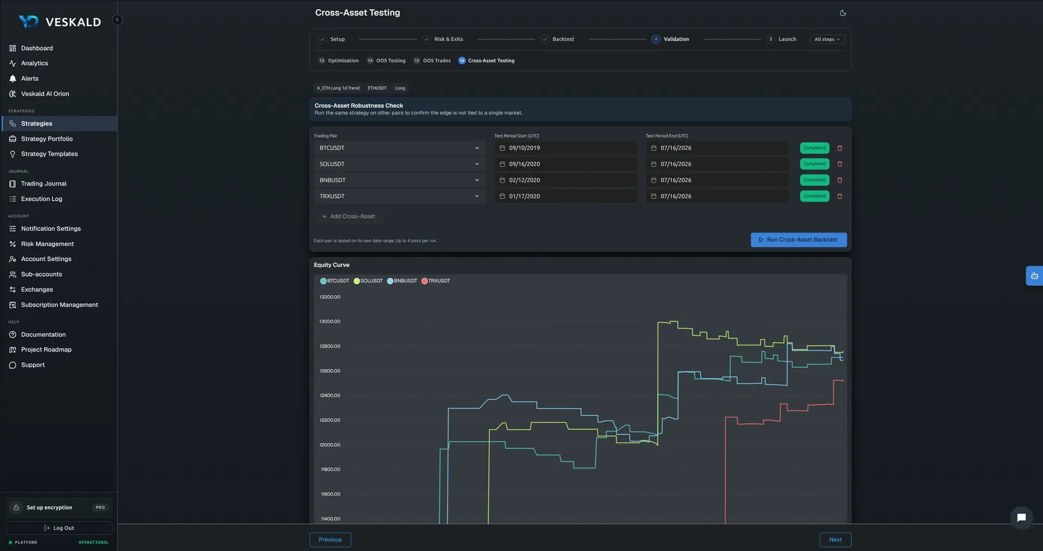Click the Strategy Templates bulb icon
This screenshot has width=1043, height=551.
pyautogui.click(x=12, y=154)
